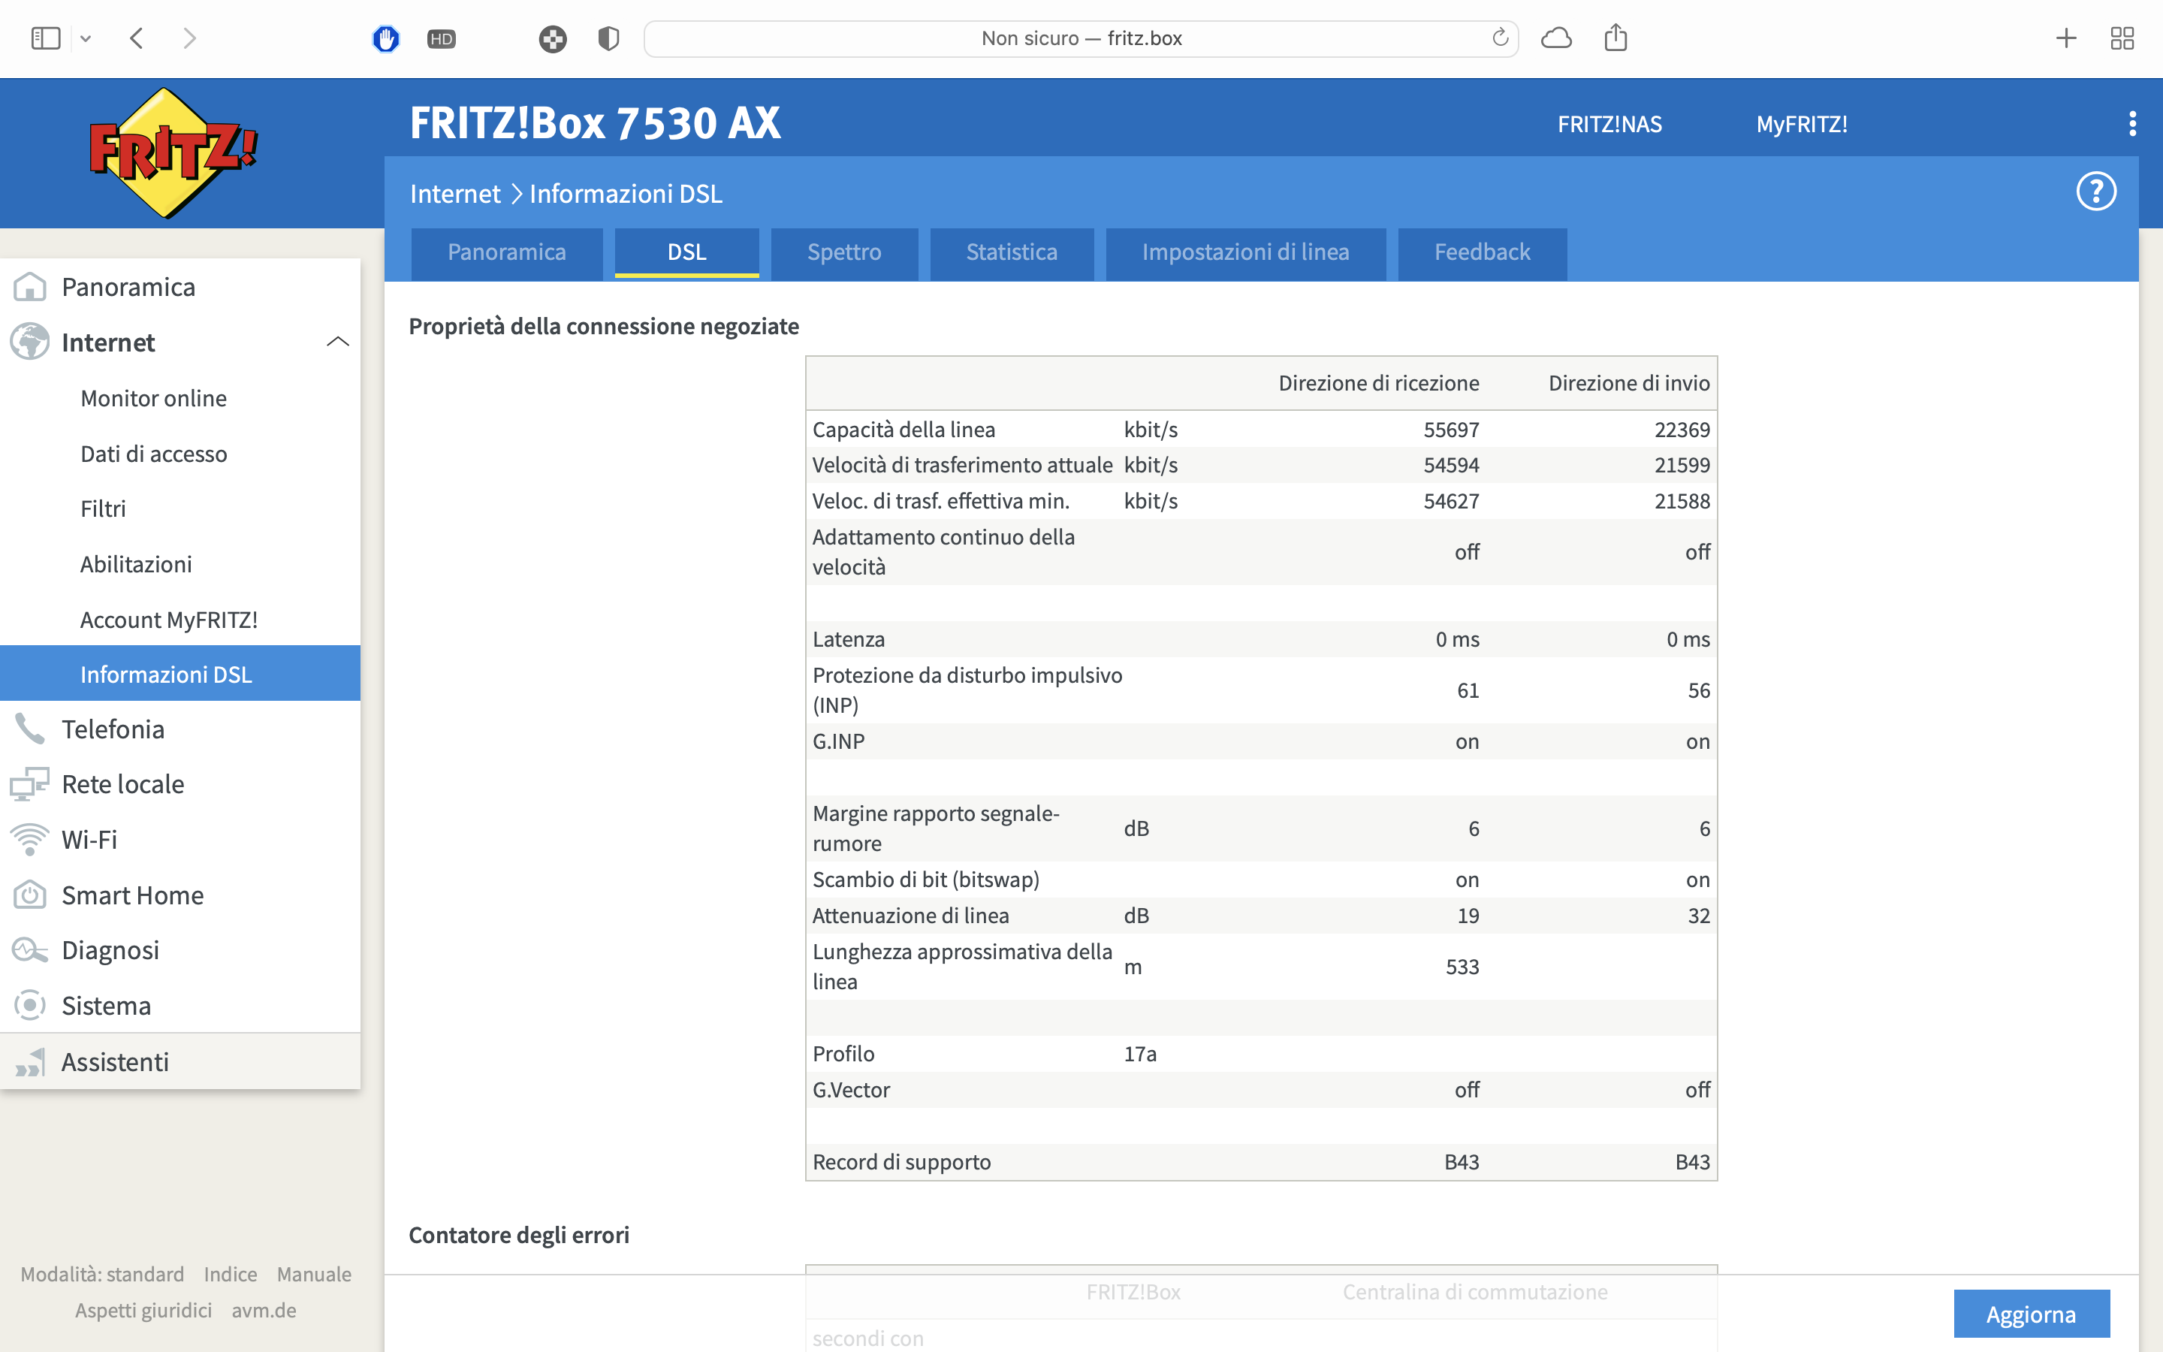The width and height of the screenshot is (2163, 1352).
Task: Click the Smart Home icon in sidebar
Action: 29,895
